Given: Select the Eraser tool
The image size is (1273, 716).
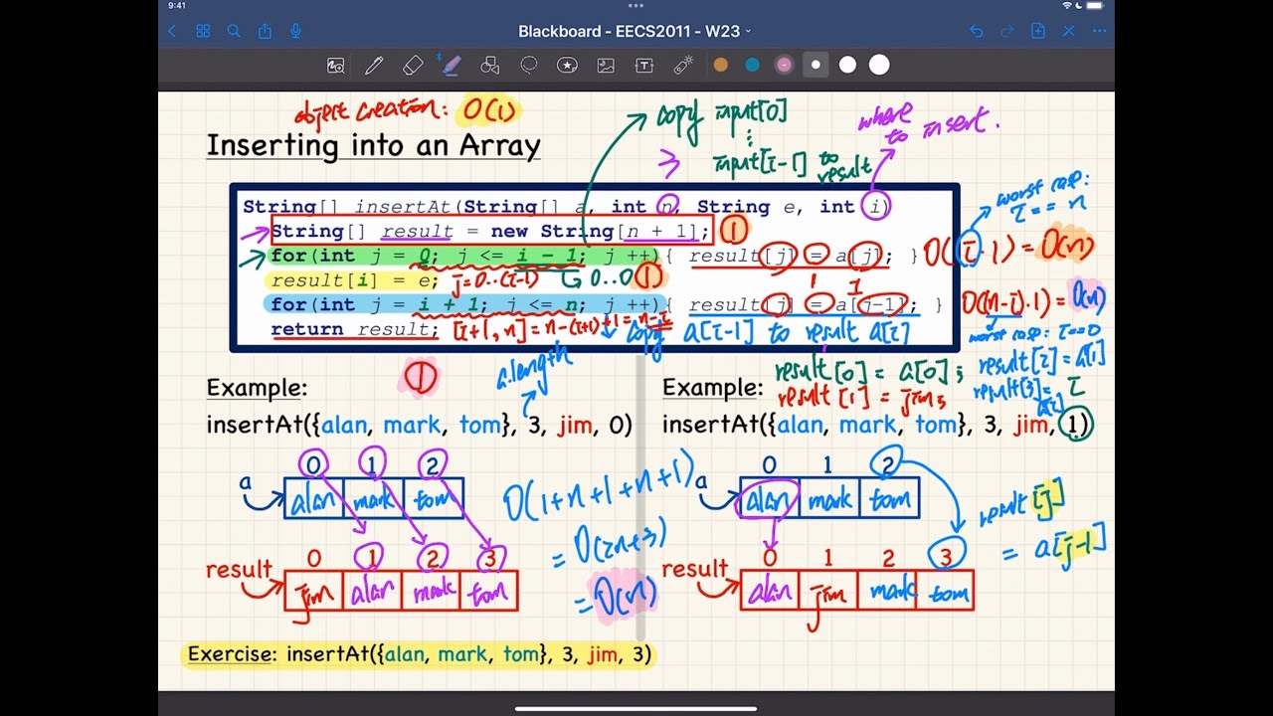Looking at the screenshot, I should coord(413,66).
